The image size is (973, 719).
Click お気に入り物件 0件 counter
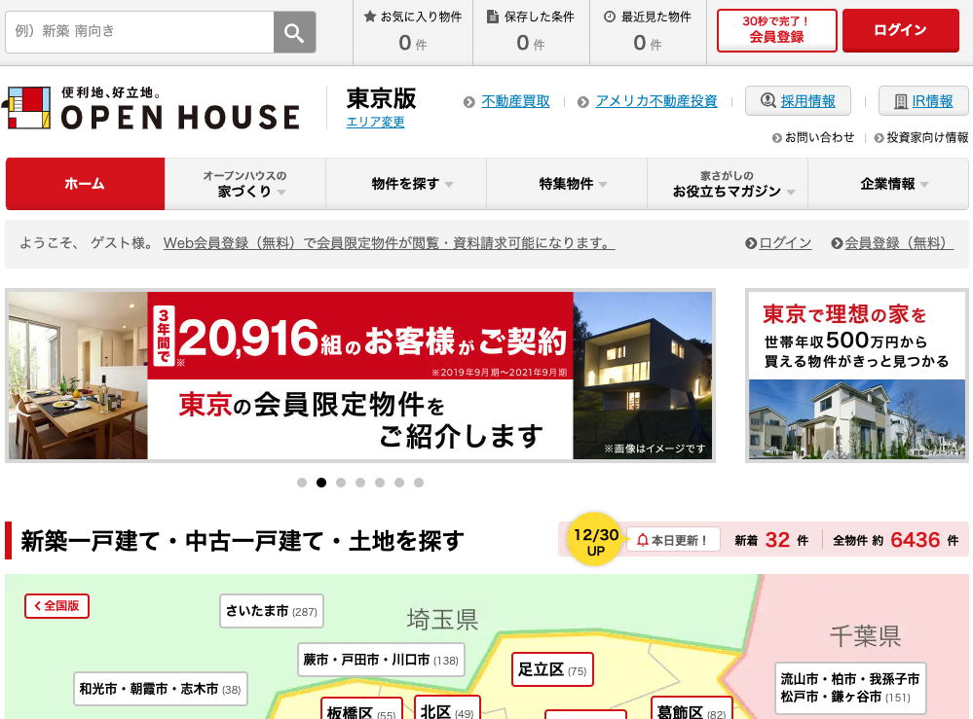[413, 31]
